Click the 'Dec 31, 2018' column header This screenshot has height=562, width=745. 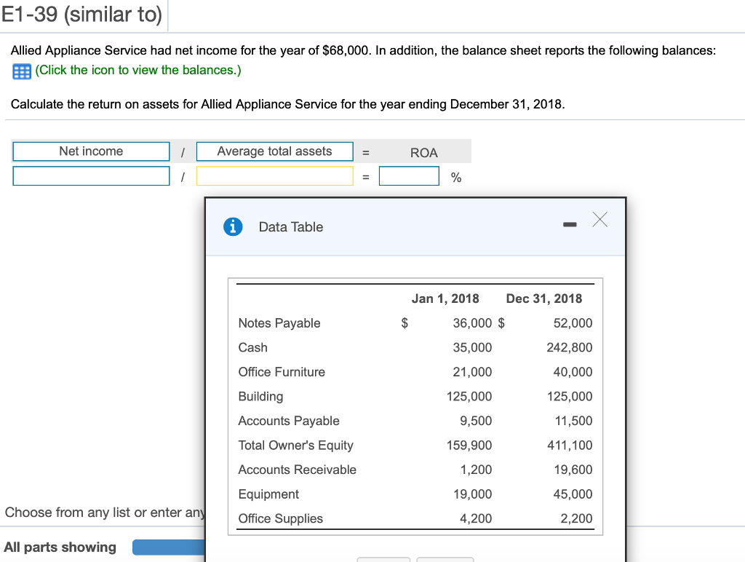pyautogui.click(x=544, y=298)
